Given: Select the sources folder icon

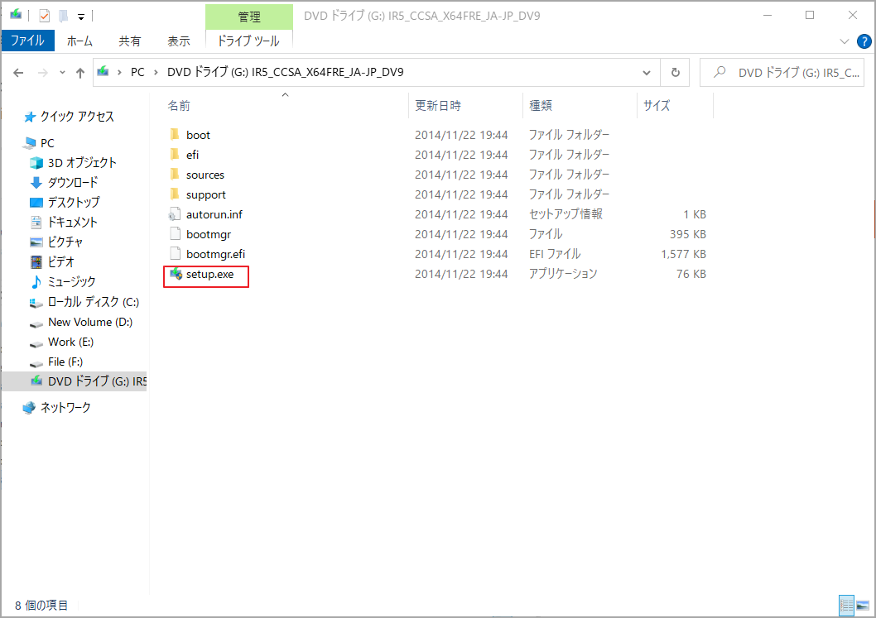Looking at the screenshot, I should click(175, 175).
